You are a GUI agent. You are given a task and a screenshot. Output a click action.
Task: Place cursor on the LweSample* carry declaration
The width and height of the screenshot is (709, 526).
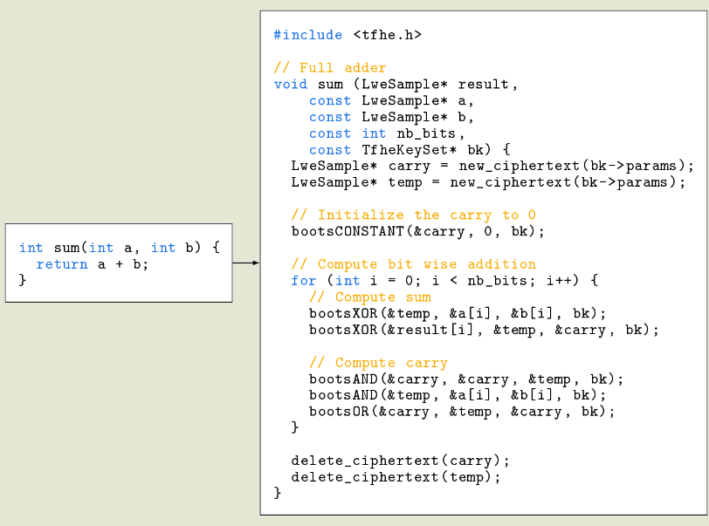[492, 166]
